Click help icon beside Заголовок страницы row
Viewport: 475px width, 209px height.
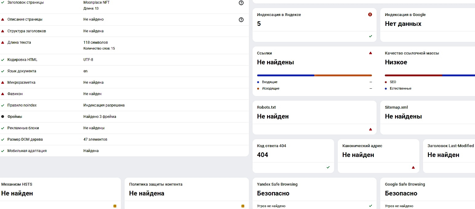[x=241, y=3]
